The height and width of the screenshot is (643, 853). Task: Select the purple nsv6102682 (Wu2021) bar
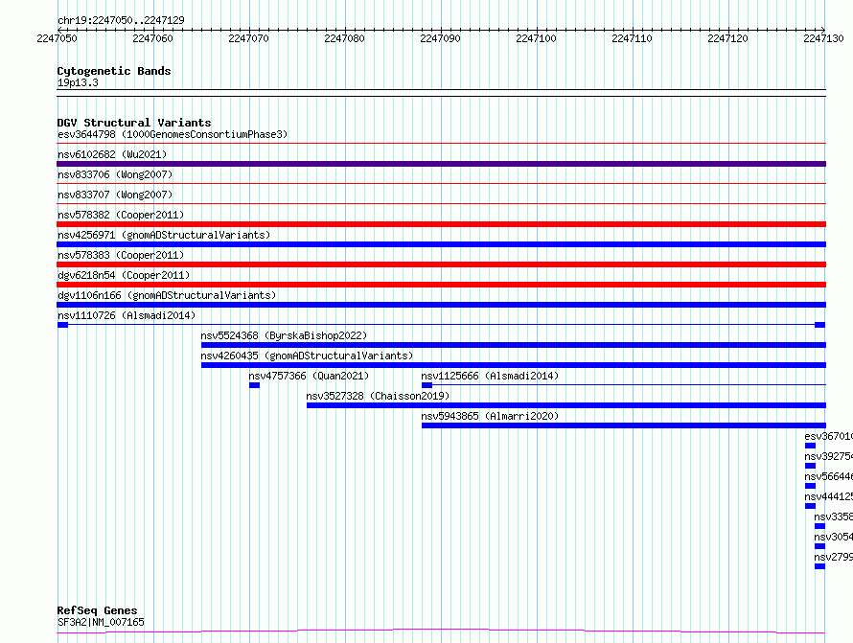[441, 164]
